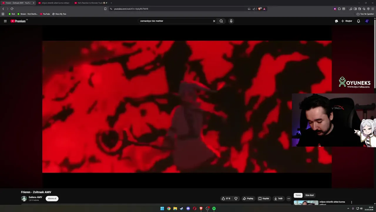Open a new browser tab

pos(111,3)
